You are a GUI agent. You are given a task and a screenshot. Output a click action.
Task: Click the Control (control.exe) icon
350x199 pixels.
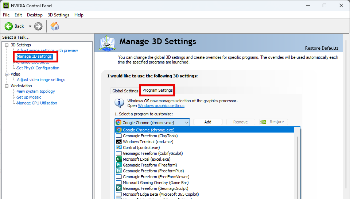tap(119, 148)
